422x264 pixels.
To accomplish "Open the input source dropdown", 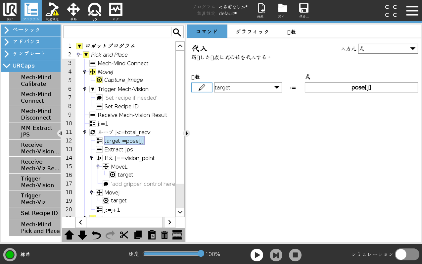I will point(388,49).
